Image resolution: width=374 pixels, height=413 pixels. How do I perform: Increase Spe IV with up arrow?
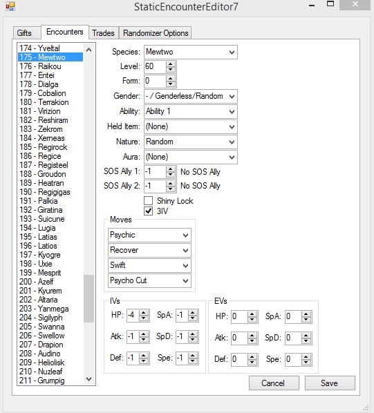pyautogui.click(x=193, y=355)
